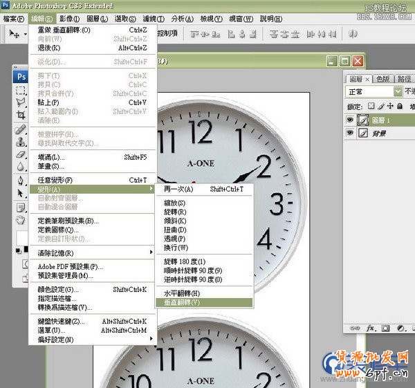Toggle visibility of the 背景 layer
This screenshot has width=415, height=388.
click(351, 133)
